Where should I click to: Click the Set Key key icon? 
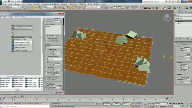[146, 105]
